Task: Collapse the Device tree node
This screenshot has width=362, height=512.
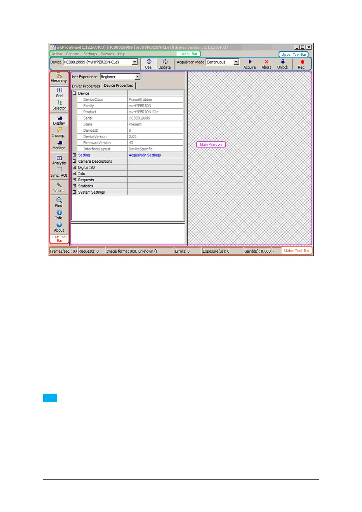Action: pos(74,93)
